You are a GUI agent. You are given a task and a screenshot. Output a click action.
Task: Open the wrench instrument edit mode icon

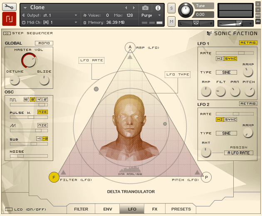click(9, 7)
